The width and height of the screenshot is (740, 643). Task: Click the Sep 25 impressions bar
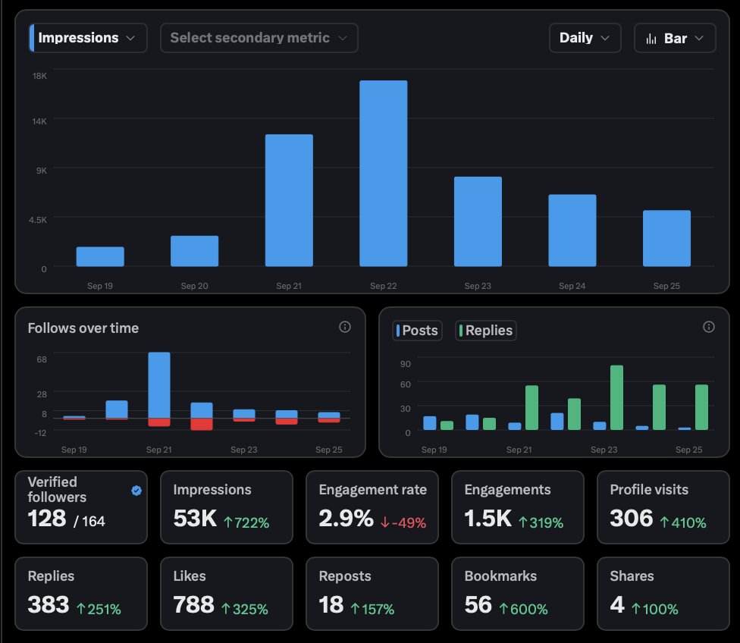(x=666, y=238)
